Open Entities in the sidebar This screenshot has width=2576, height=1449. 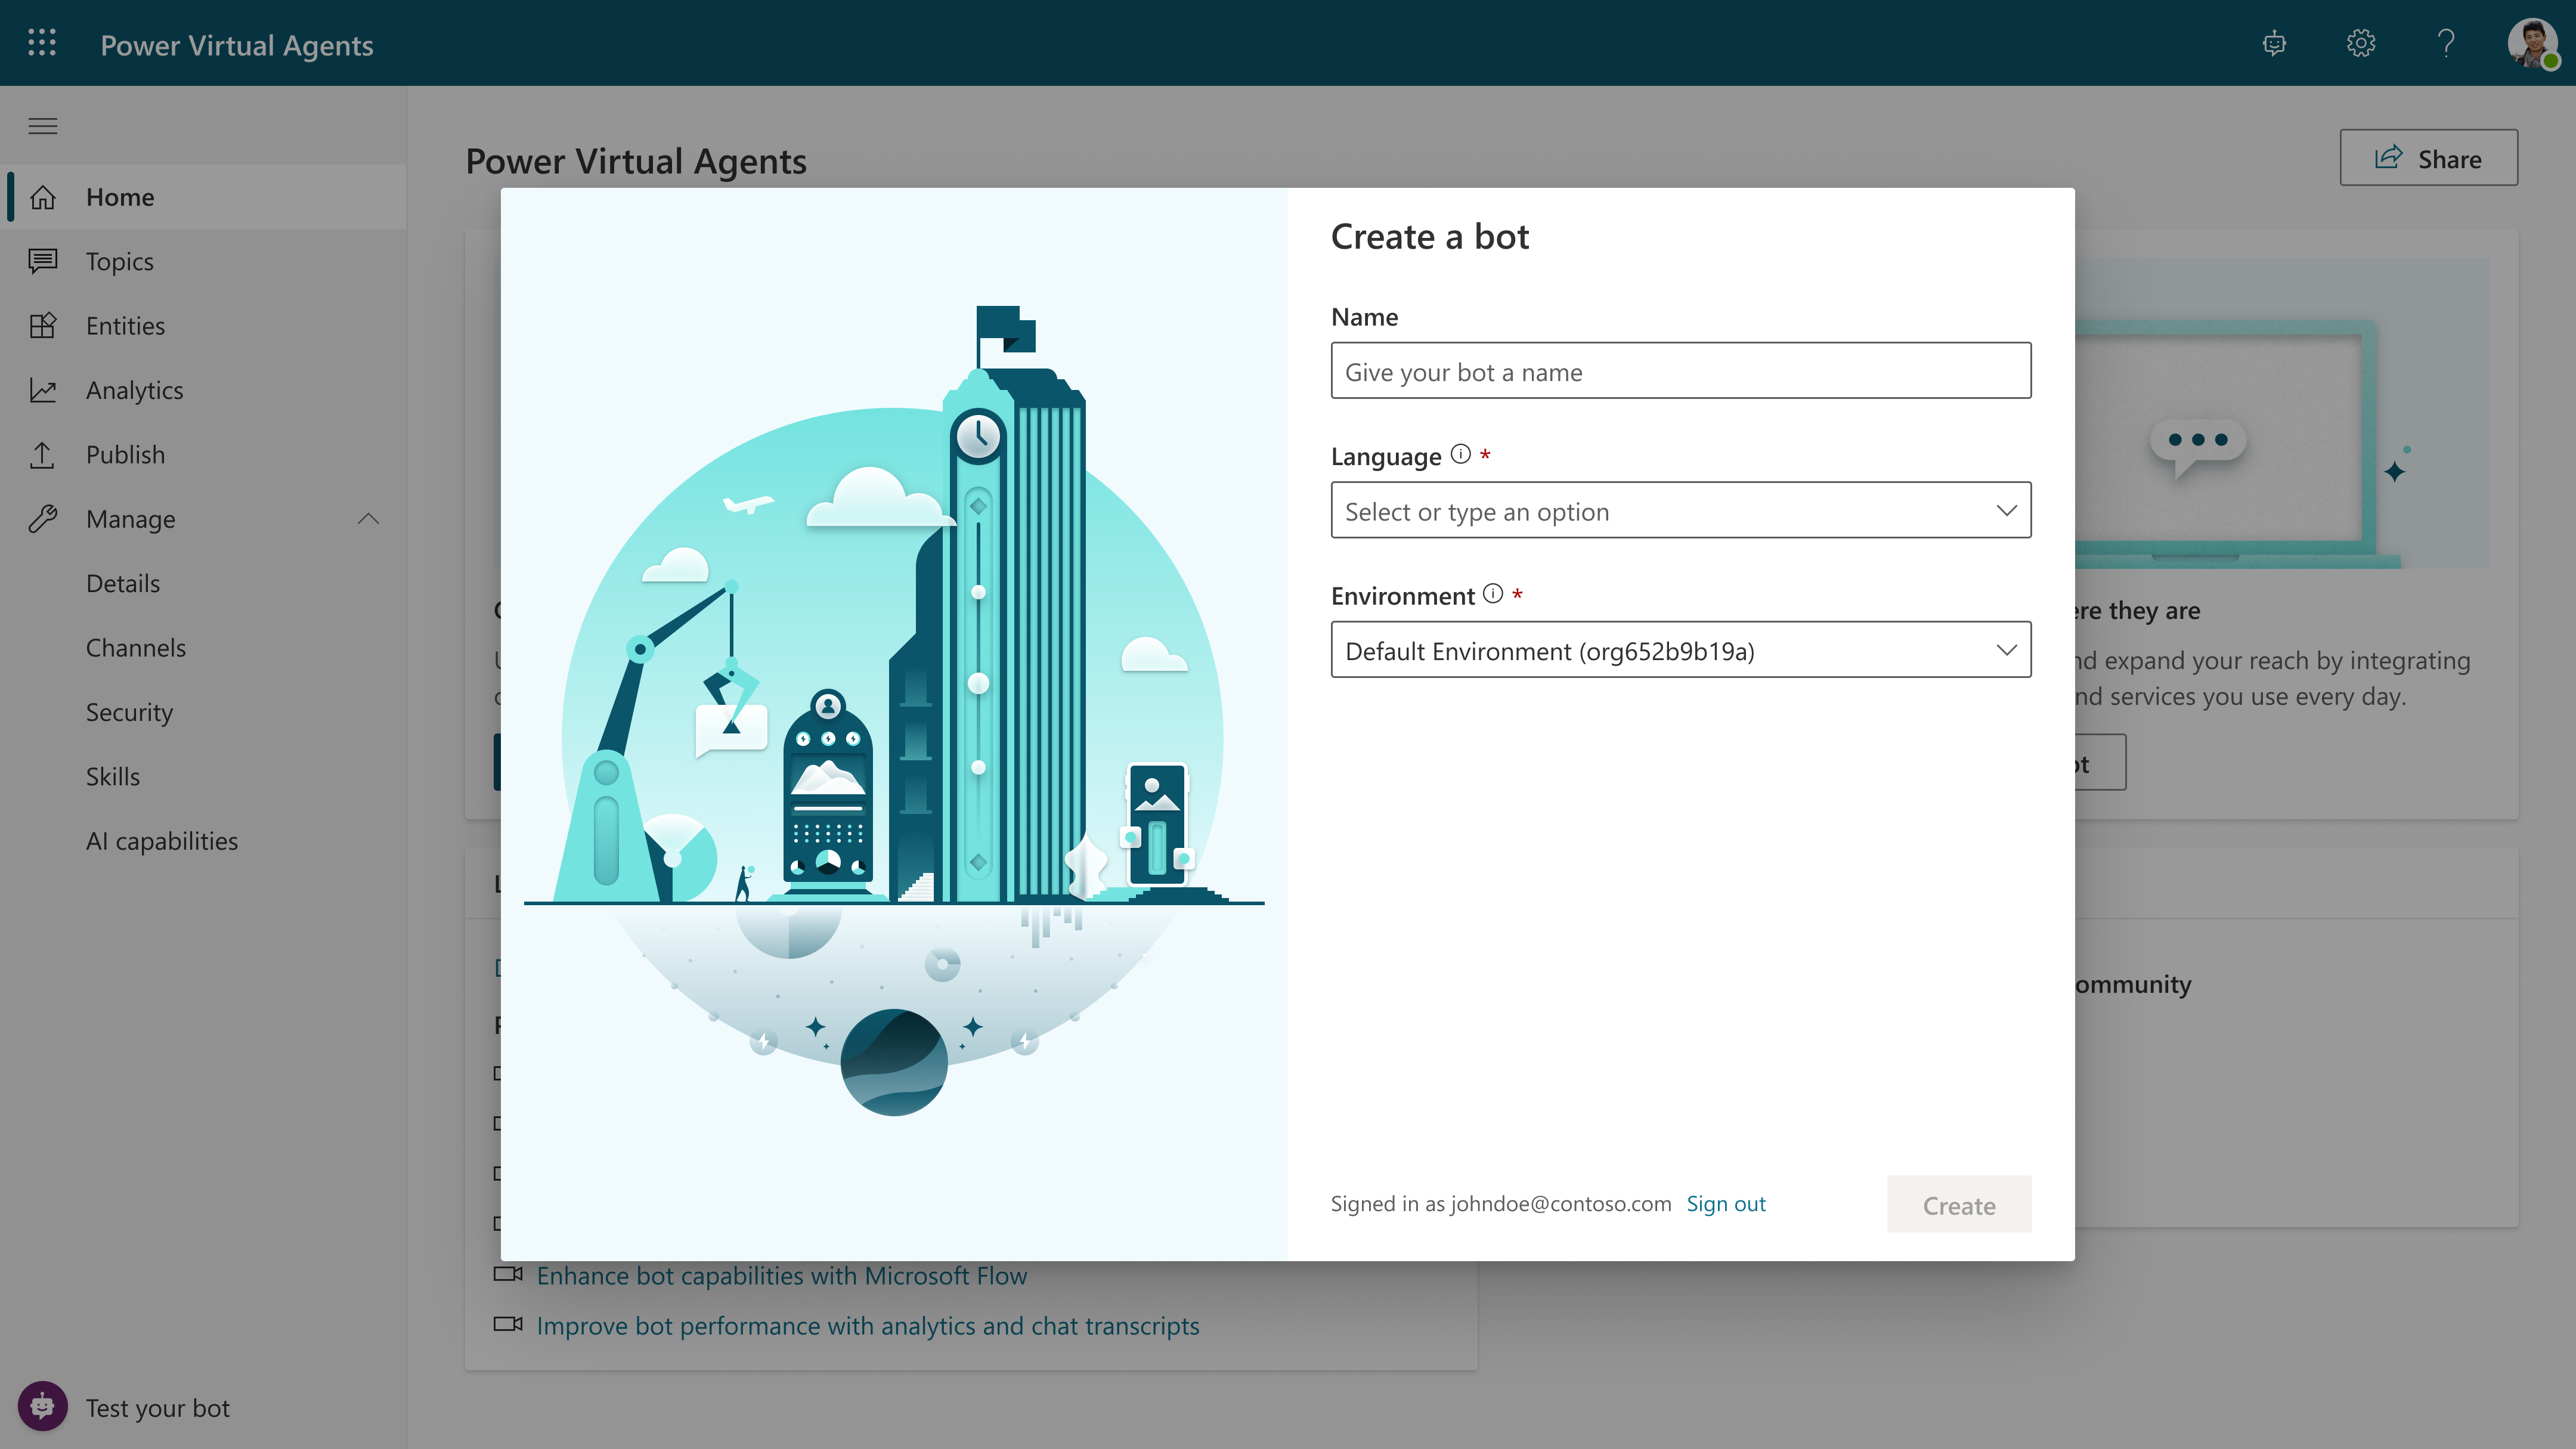pos(203,326)
